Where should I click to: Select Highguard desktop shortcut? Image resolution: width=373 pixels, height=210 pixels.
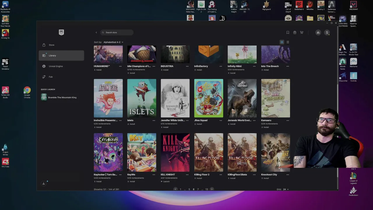point(266,6)
